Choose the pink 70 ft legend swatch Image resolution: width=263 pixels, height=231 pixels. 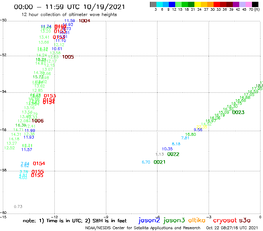[248, 4]
